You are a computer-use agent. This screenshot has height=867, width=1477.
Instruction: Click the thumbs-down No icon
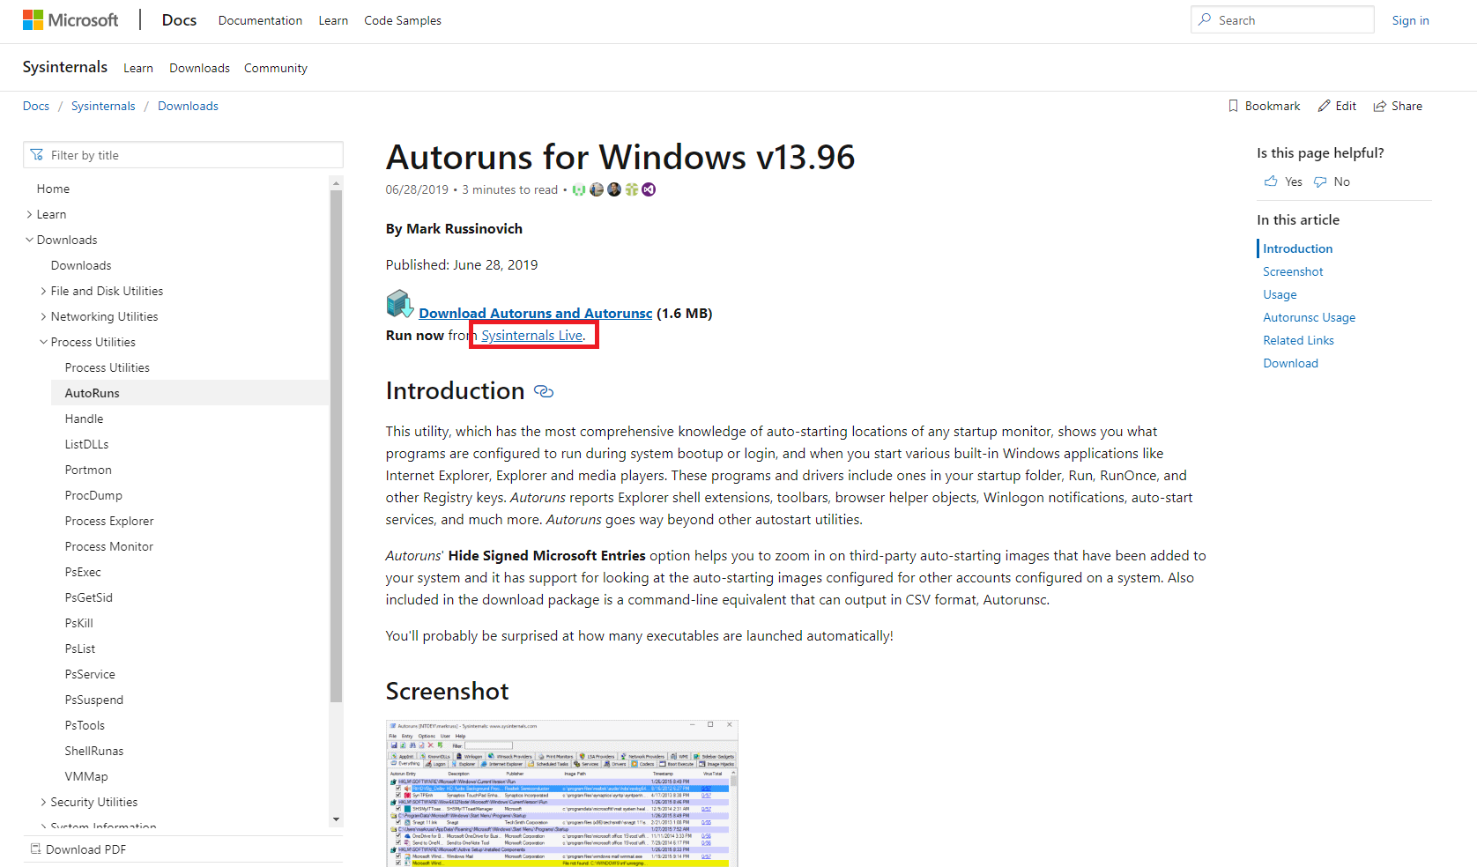pos(1320,182)
